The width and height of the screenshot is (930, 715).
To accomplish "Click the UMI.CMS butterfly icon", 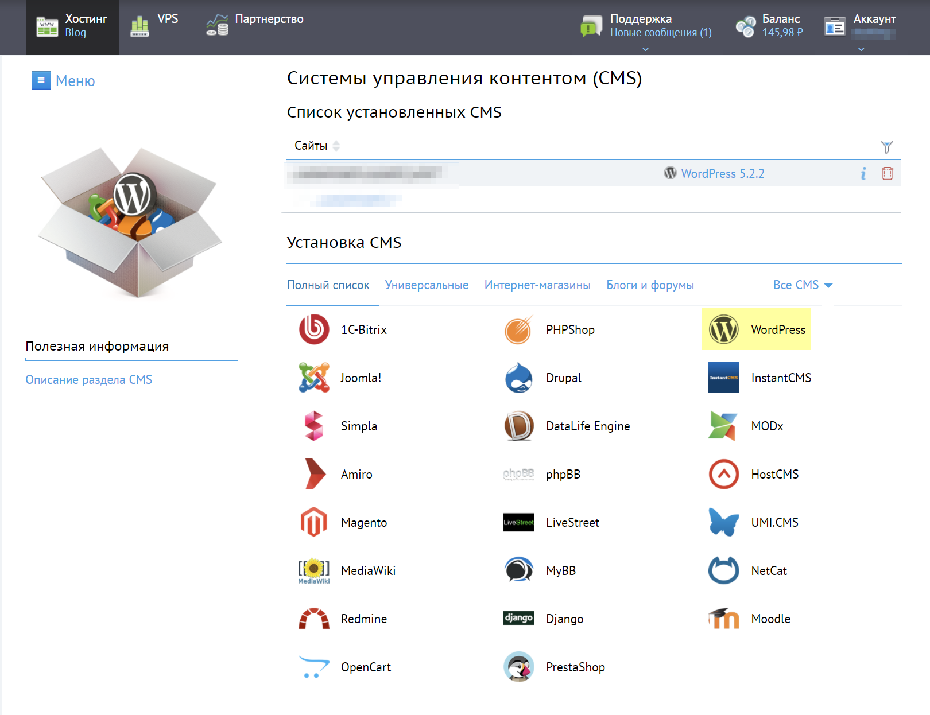I will pos(724,522).
